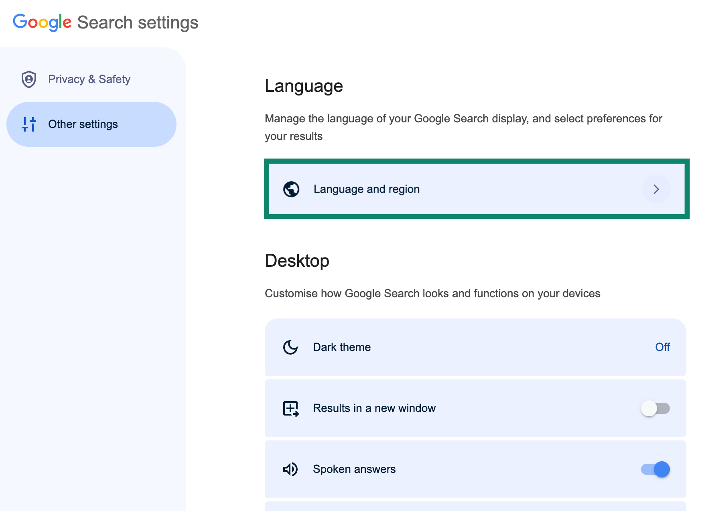
Task: Open the Privacy & Safety section
Action: coord(91,79)
